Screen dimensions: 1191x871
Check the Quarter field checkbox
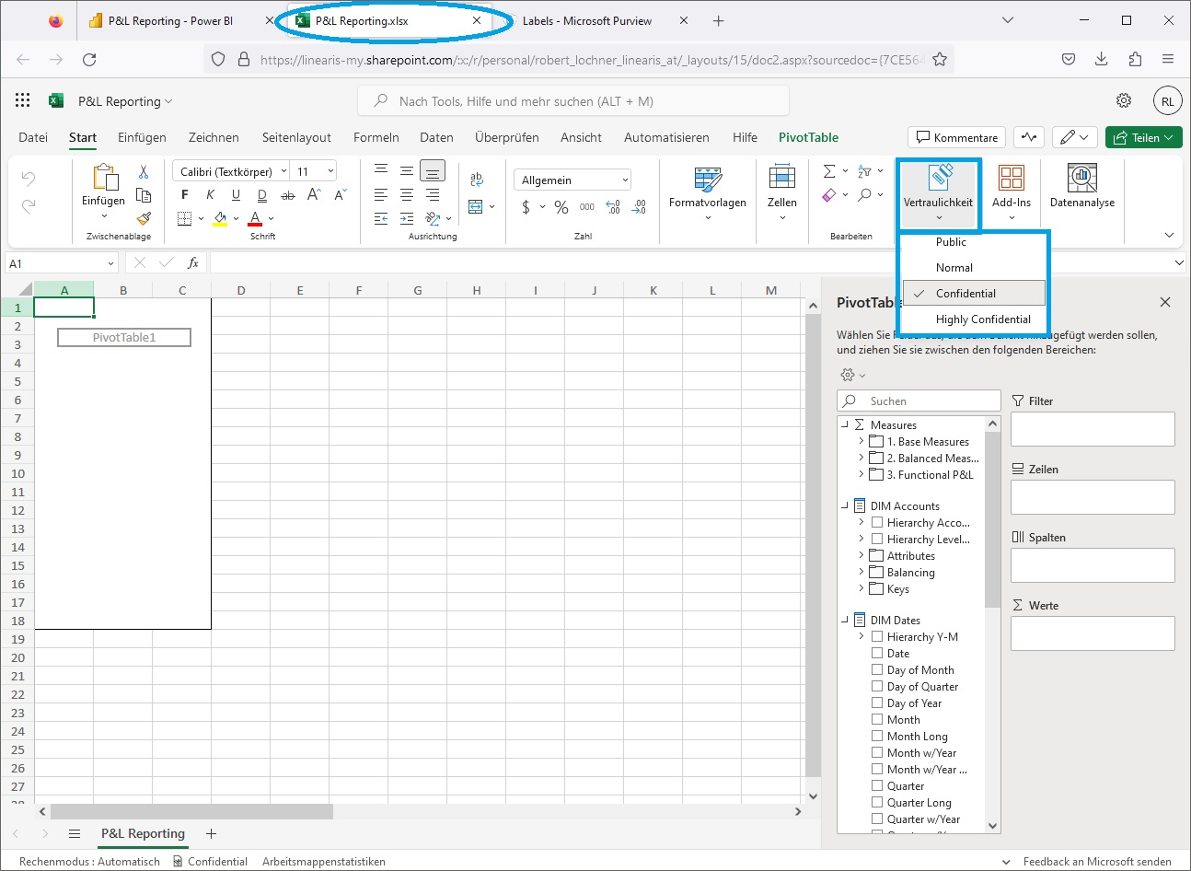pyautogui.click(x=875, y=785)
